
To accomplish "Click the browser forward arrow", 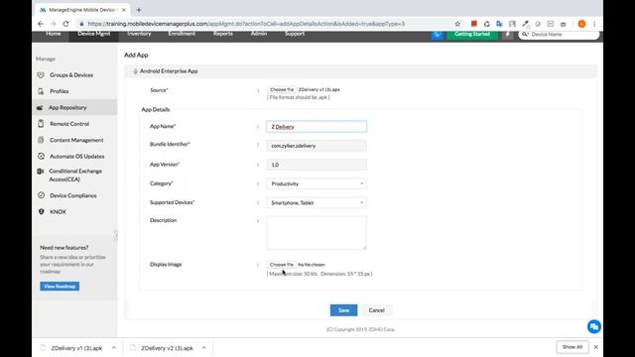I will (x=53, y=24).
